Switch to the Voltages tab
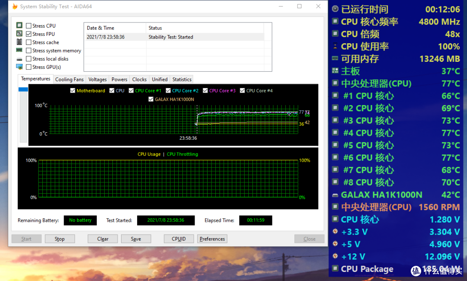Viewport: 467px width, 281px height. (x=97, y=80)
